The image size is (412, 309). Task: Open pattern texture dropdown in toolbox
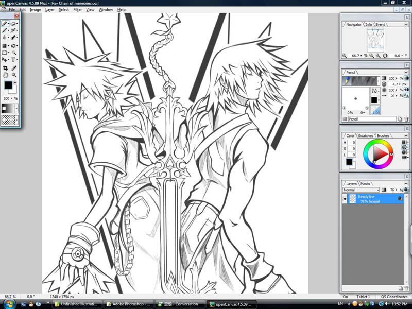pos(17,120)
